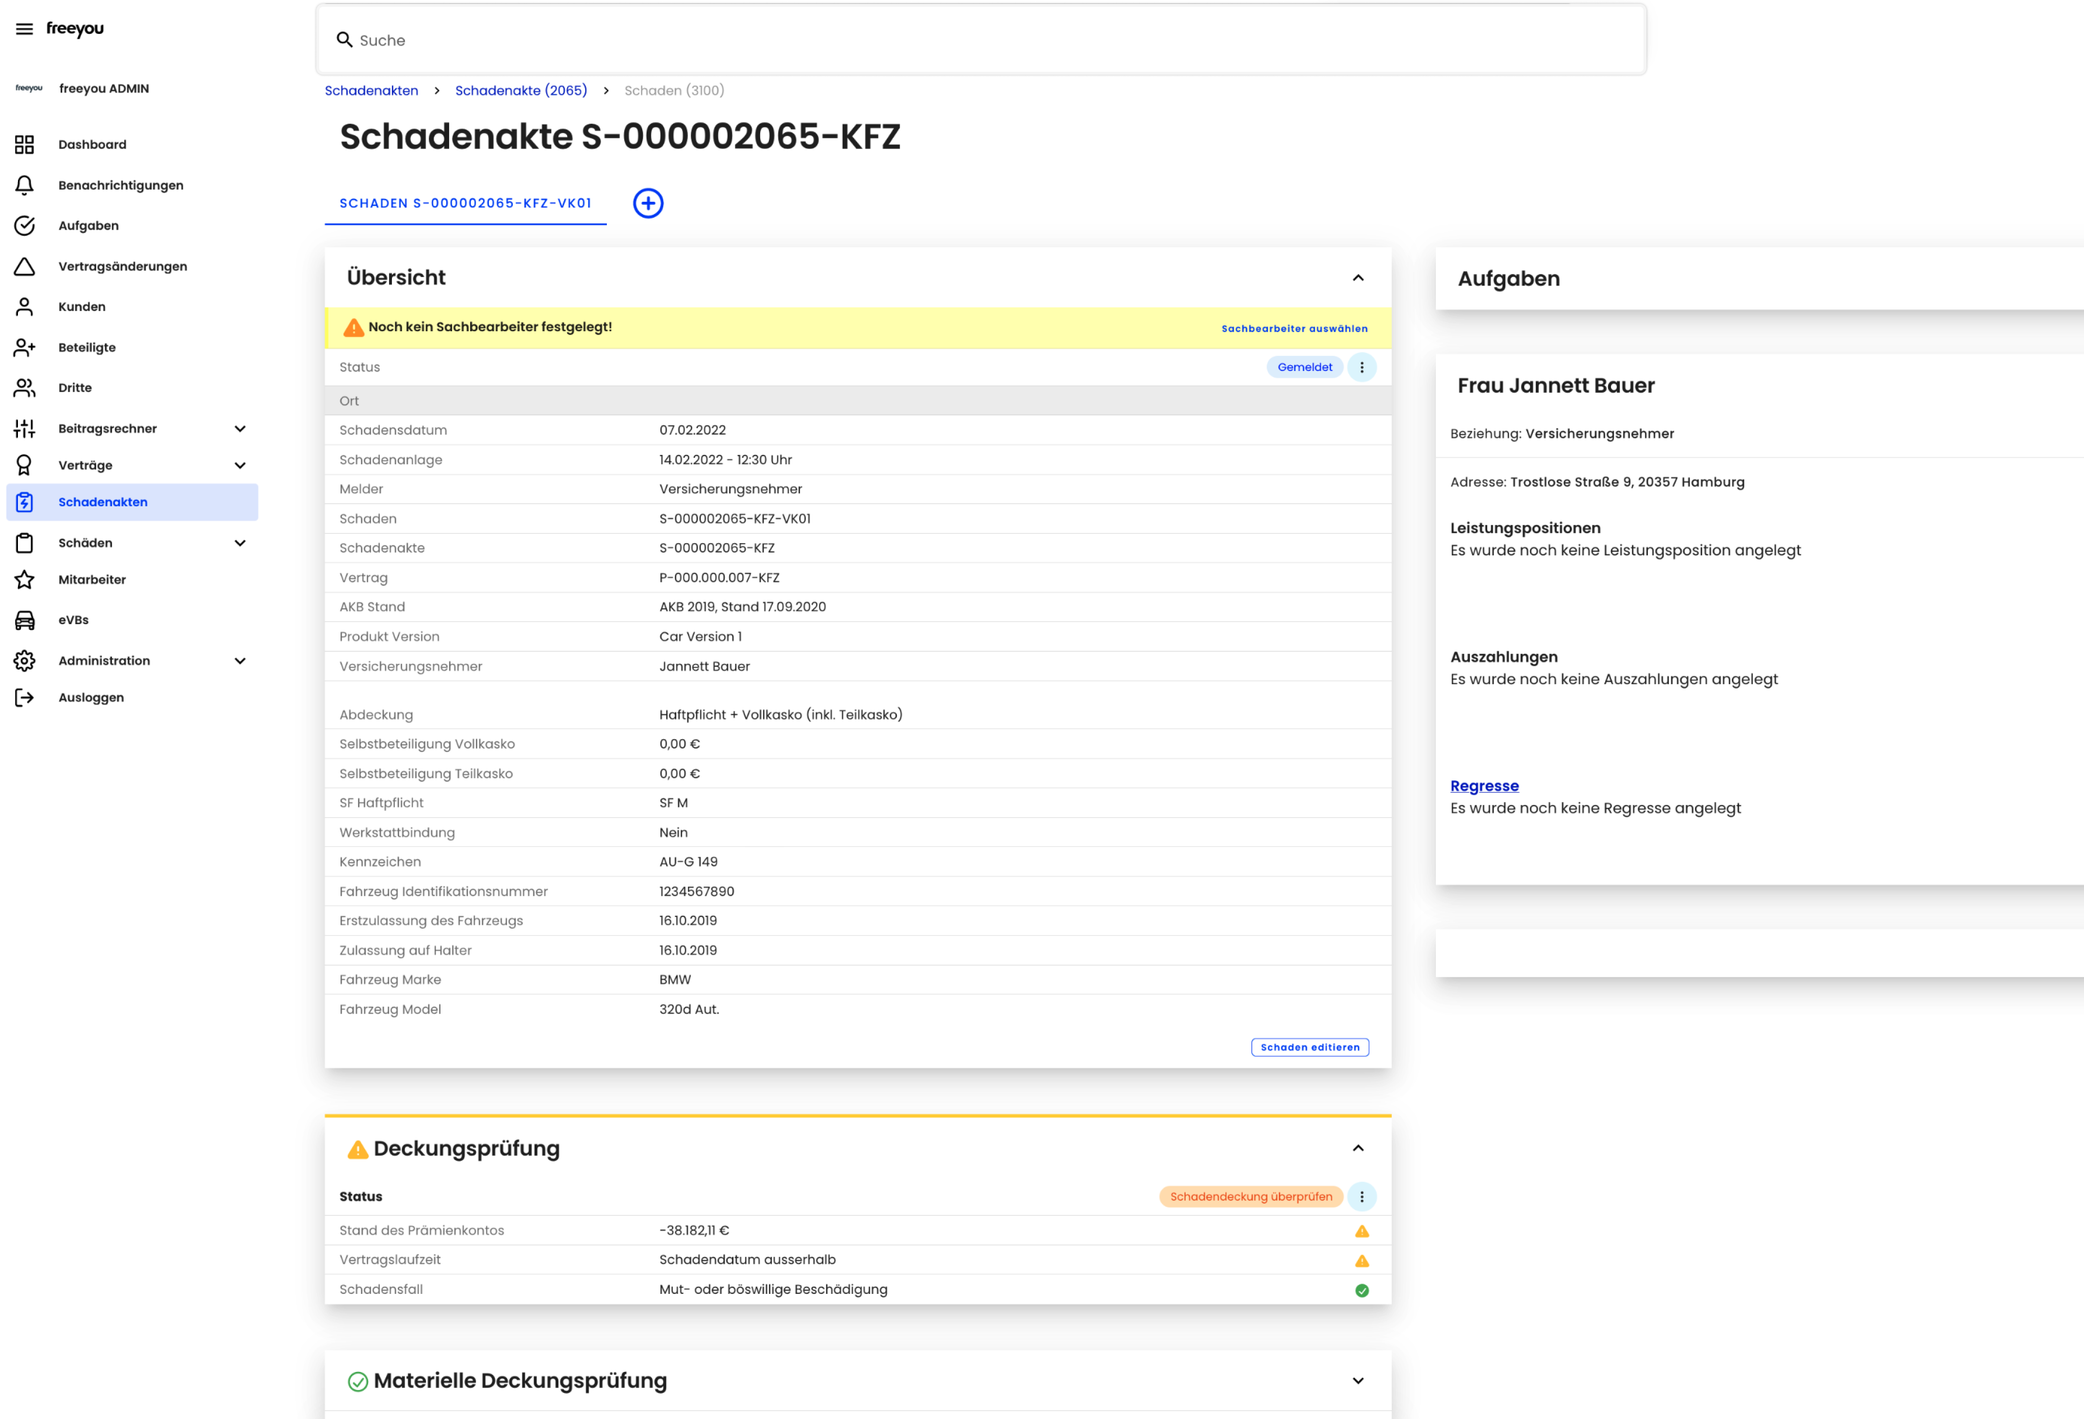Screen dimensions: 2084x1419
Task: Open the Status kebab menu in Übersicht
Action: tap(1362, 367)
